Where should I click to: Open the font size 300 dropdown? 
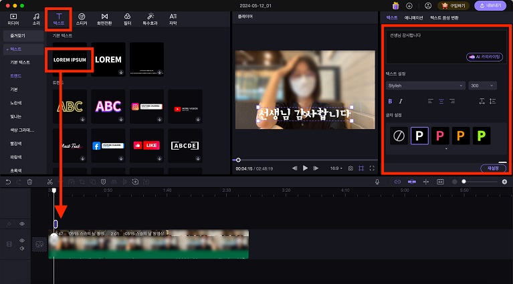pyautogui.click(x=482, y=86)
